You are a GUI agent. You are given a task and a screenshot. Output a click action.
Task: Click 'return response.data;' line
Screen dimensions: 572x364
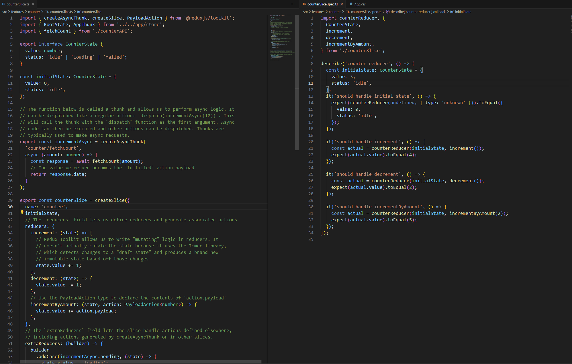(x=59, y=174)
